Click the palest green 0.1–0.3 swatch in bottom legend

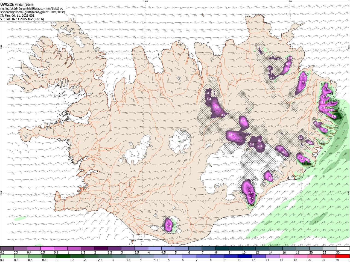[7, 256]
